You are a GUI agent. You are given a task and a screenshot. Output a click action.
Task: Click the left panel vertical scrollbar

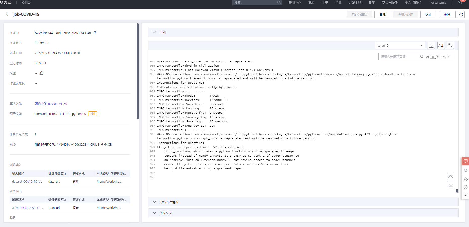(138, 71)
